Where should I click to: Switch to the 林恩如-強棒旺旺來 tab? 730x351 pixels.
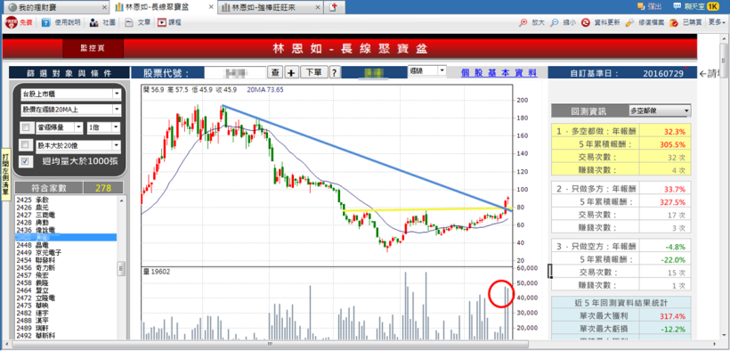pos(271,7)
